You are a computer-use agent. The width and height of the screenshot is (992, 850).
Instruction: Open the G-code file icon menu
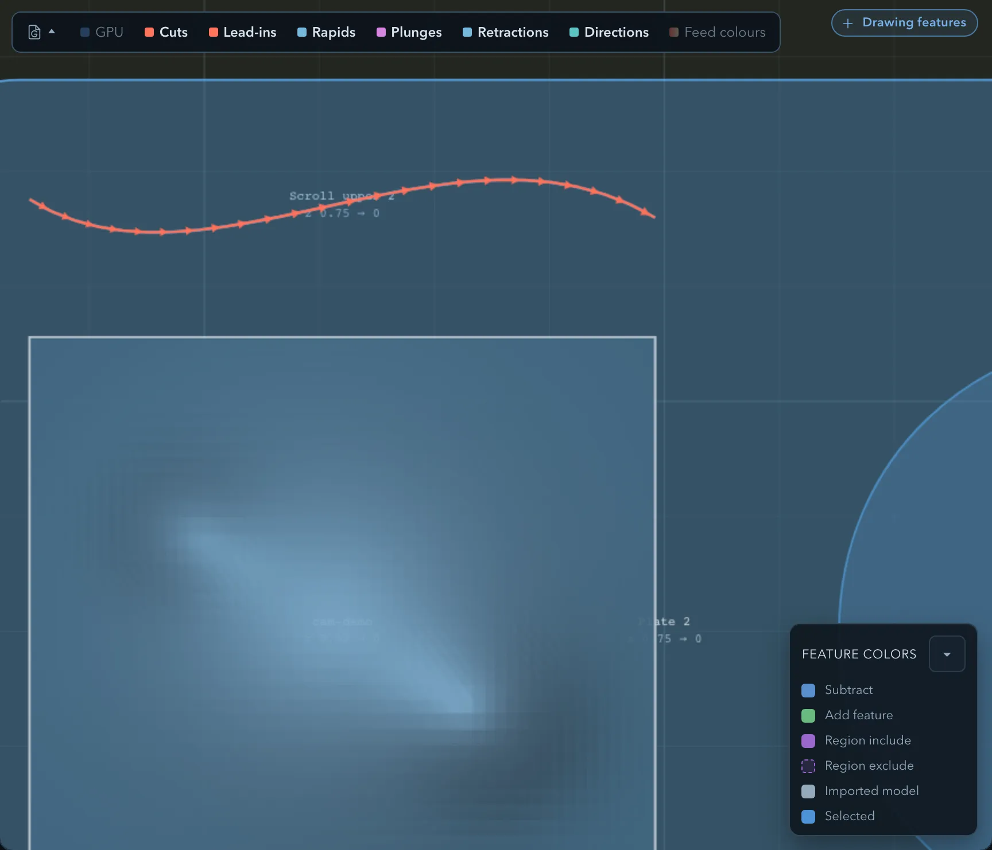34,32
